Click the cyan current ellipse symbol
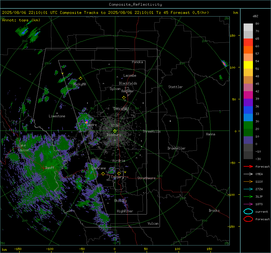The image size is (271, 253). pos(248,211)
